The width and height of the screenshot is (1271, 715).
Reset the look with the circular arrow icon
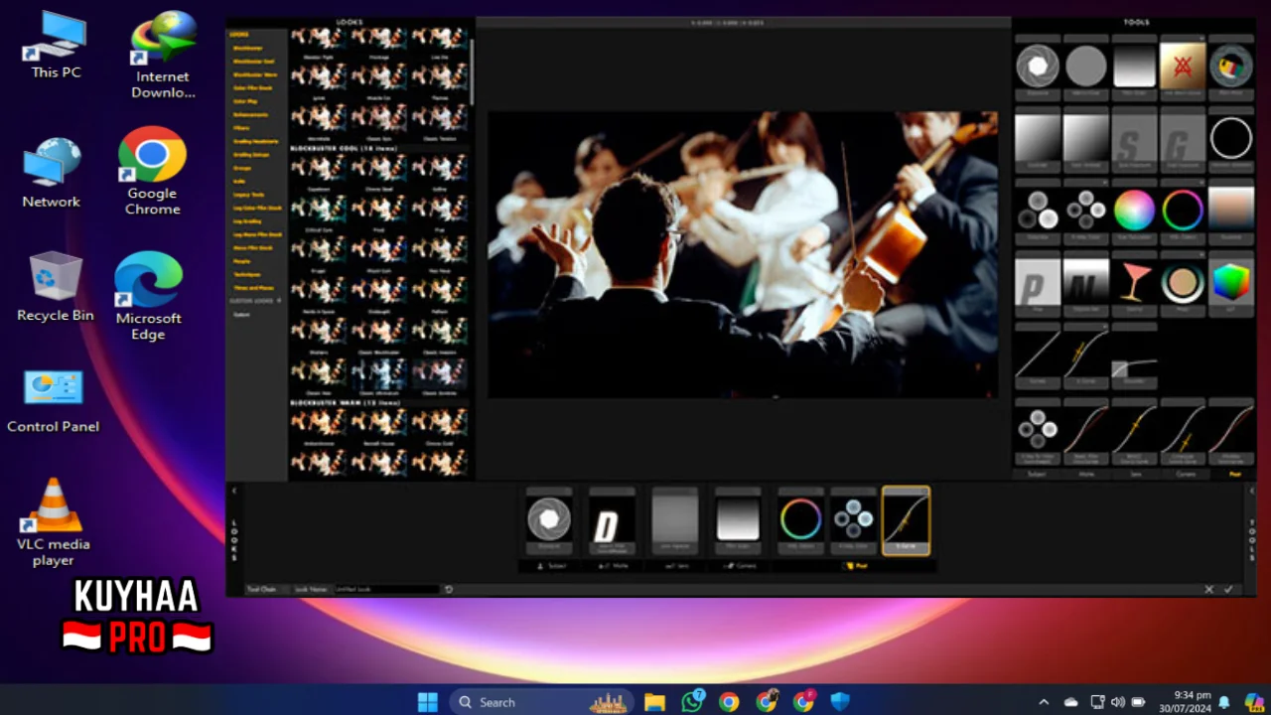point(449,589)
